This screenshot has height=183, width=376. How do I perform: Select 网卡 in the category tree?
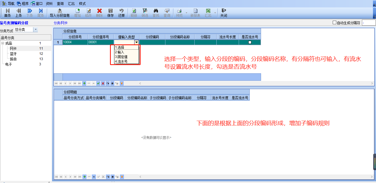tap(13, 49)
